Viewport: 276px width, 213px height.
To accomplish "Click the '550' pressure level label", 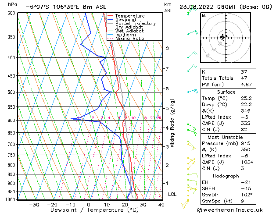I will pos(12,107).
